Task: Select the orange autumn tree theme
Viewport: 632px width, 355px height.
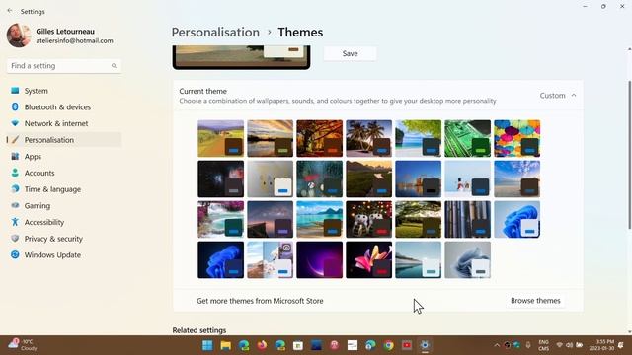Action: point(319,138)
